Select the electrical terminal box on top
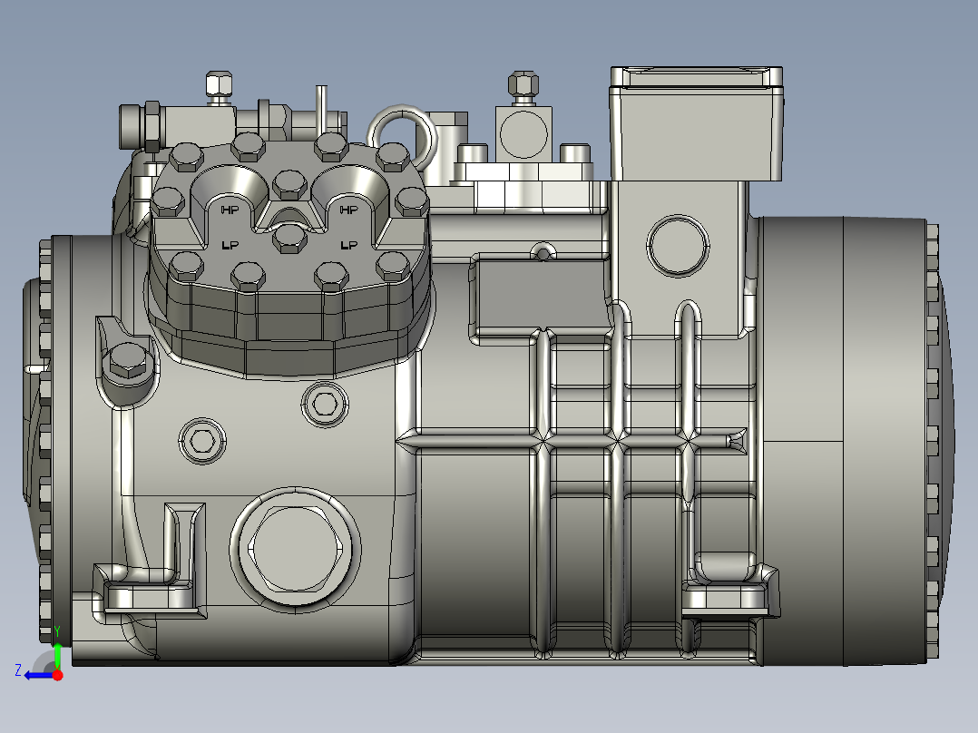This screenshot has width=978, height=733. (x=696, y=123)
